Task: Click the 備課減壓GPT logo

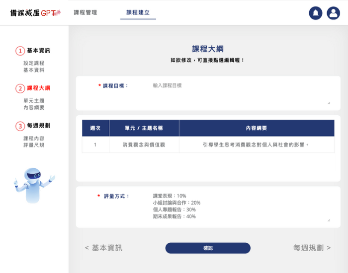Action: tap(35, 13)
